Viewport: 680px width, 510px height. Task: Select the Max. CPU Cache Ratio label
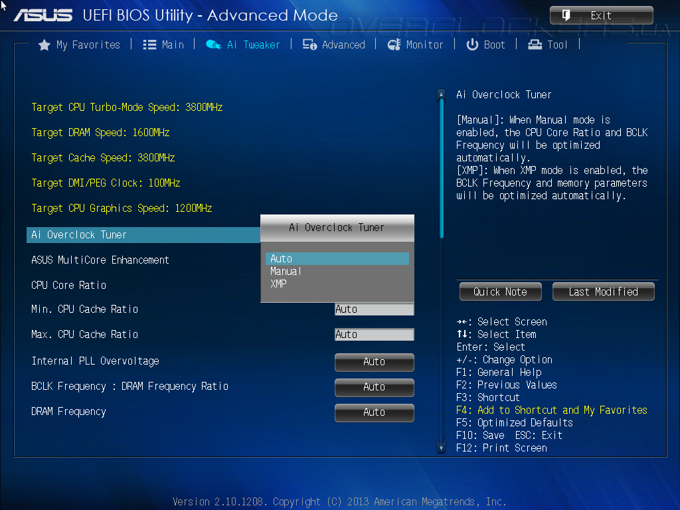(x=84, y=335)
